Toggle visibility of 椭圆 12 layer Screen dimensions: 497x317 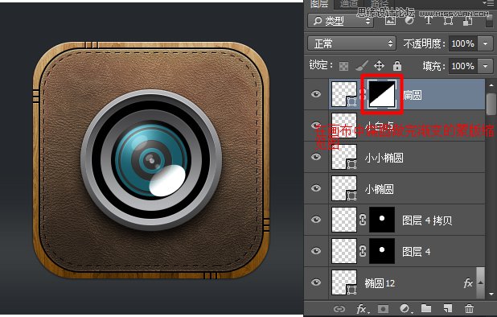point(316,282)
